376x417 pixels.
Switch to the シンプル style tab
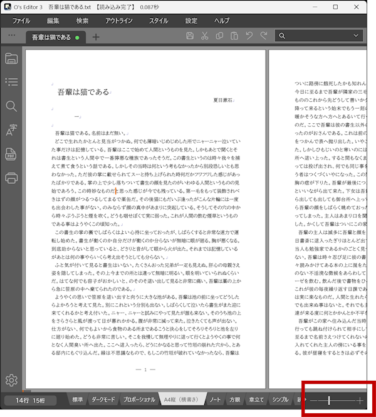pos(280,399)
